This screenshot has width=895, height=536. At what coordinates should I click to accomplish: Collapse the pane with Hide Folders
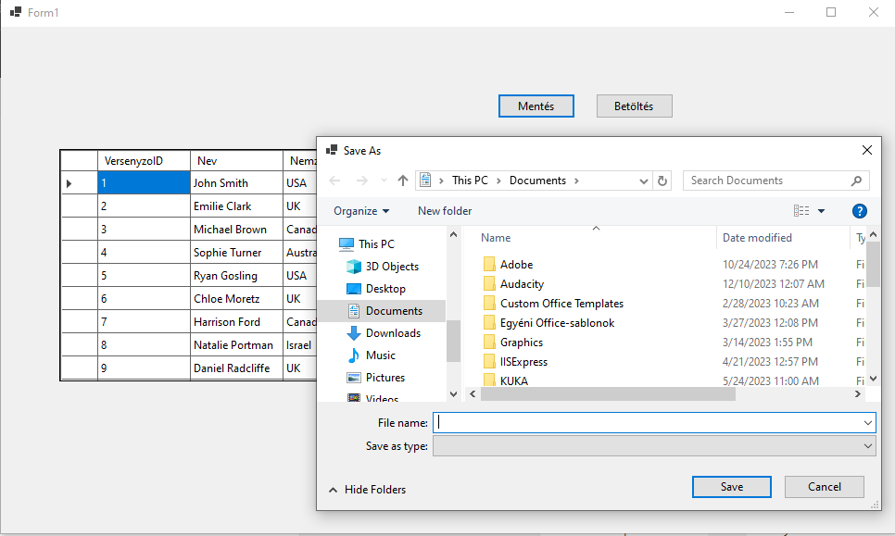367,490
